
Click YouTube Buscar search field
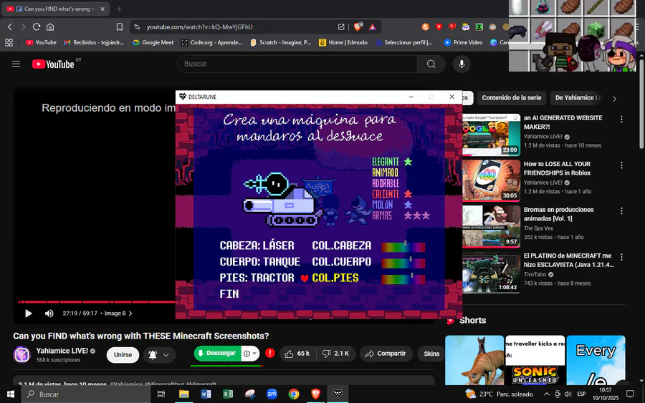(297, 64)
